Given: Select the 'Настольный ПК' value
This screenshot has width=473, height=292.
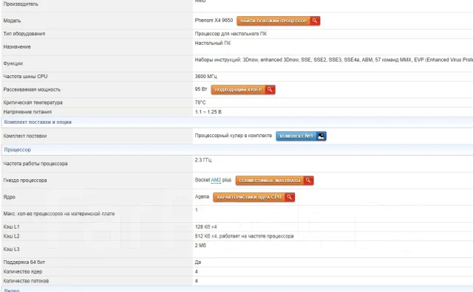Looking at the screenshot, I should 213,43.
